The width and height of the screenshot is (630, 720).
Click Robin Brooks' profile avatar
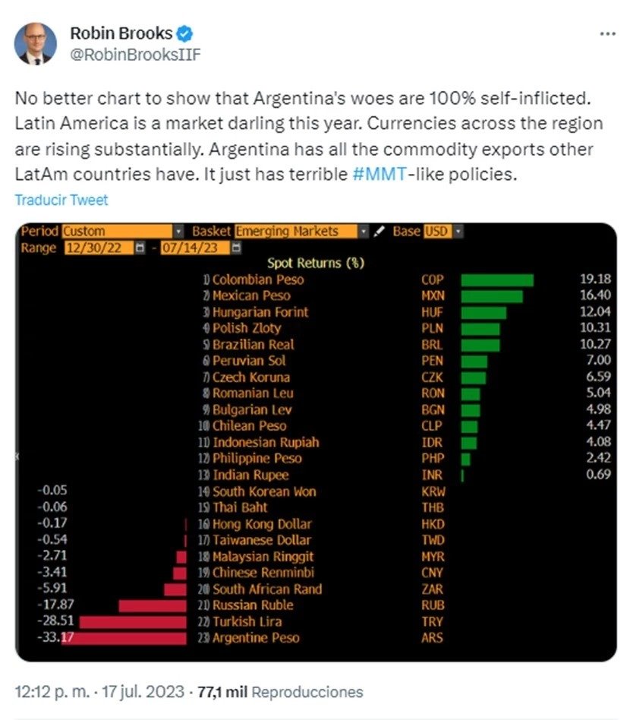pyautogui.click(x=34, y=44)
